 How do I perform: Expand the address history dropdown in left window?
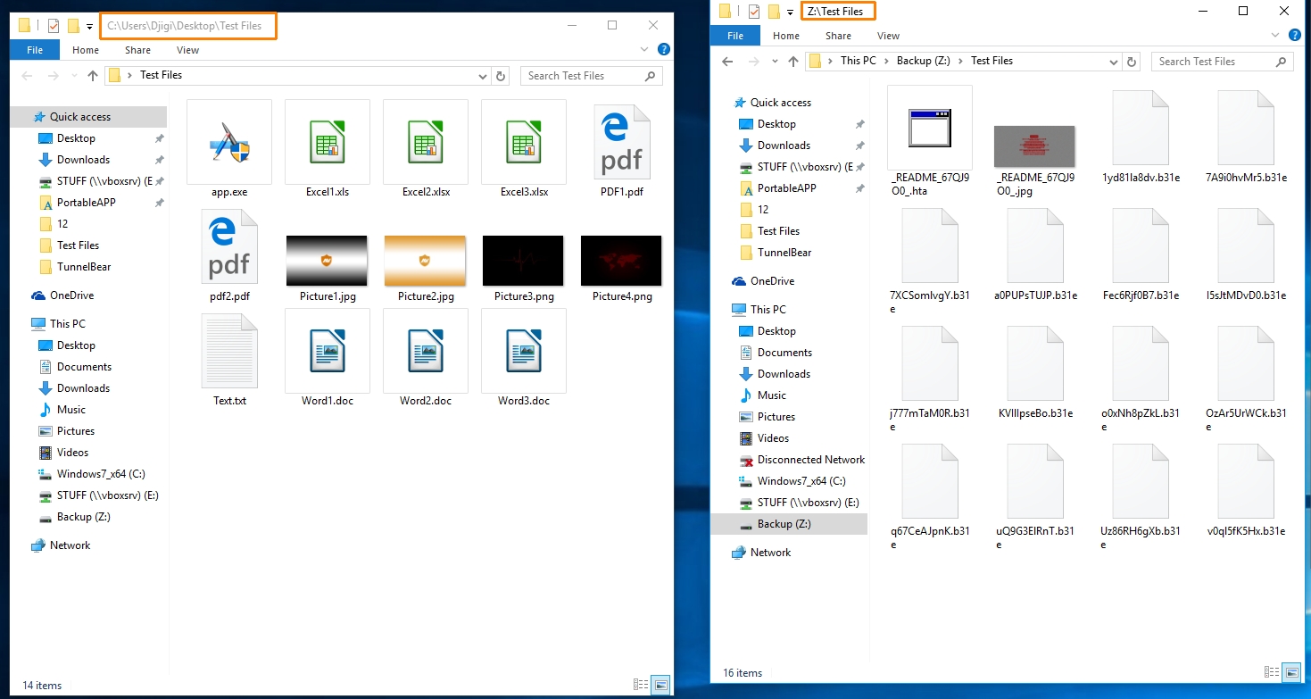[x=483, y=76]
